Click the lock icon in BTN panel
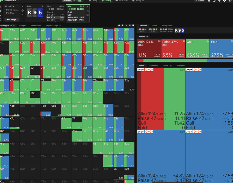The height and width of the screenshot is (183, 233). pyautogui.click(x=88, y=11)
